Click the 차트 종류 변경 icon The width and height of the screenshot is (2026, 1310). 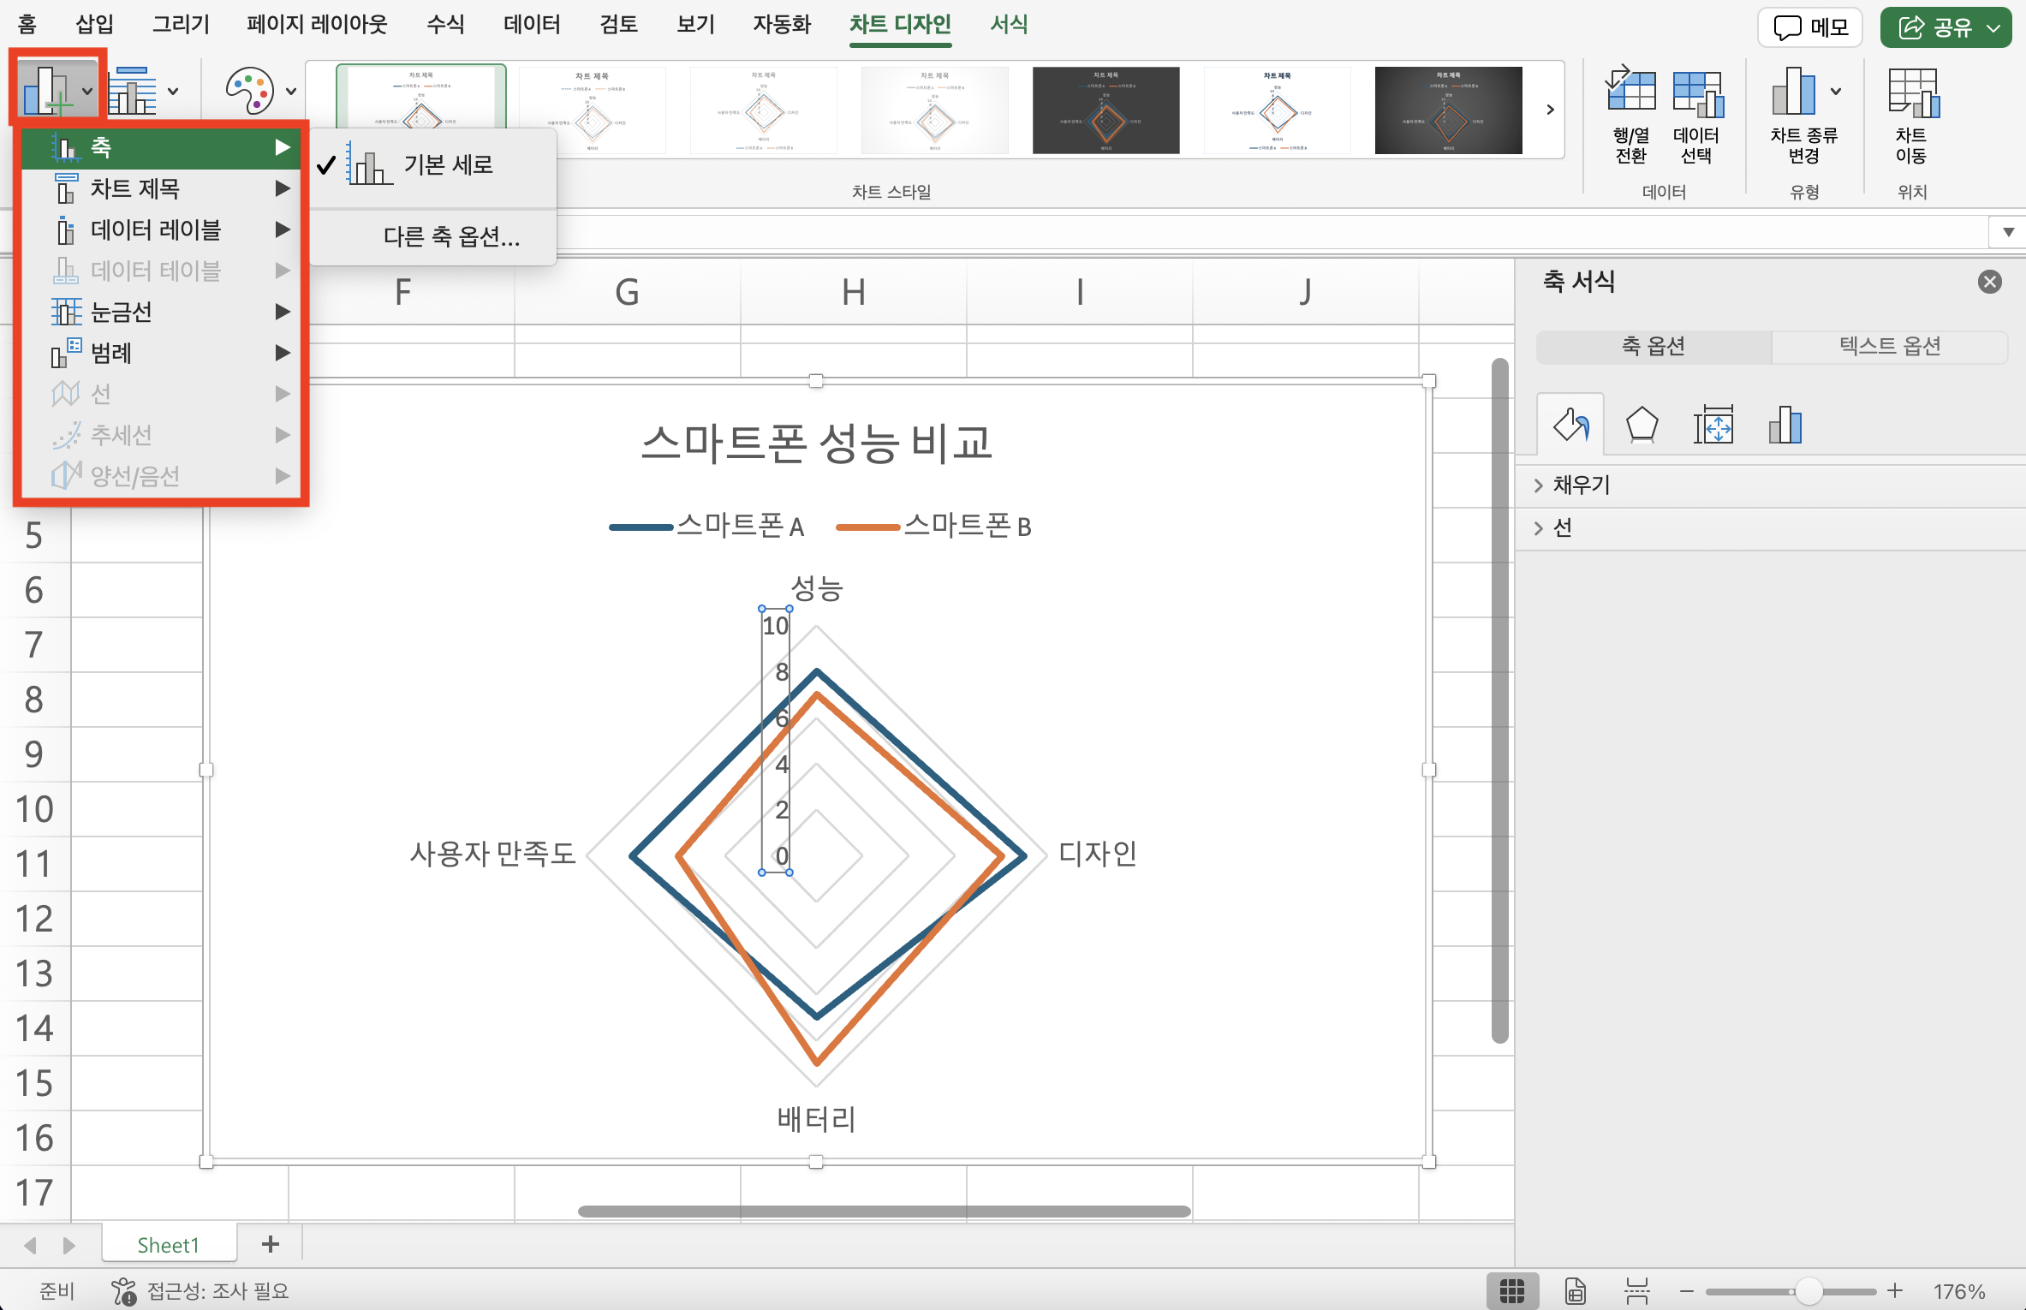tap(1794, 90)
